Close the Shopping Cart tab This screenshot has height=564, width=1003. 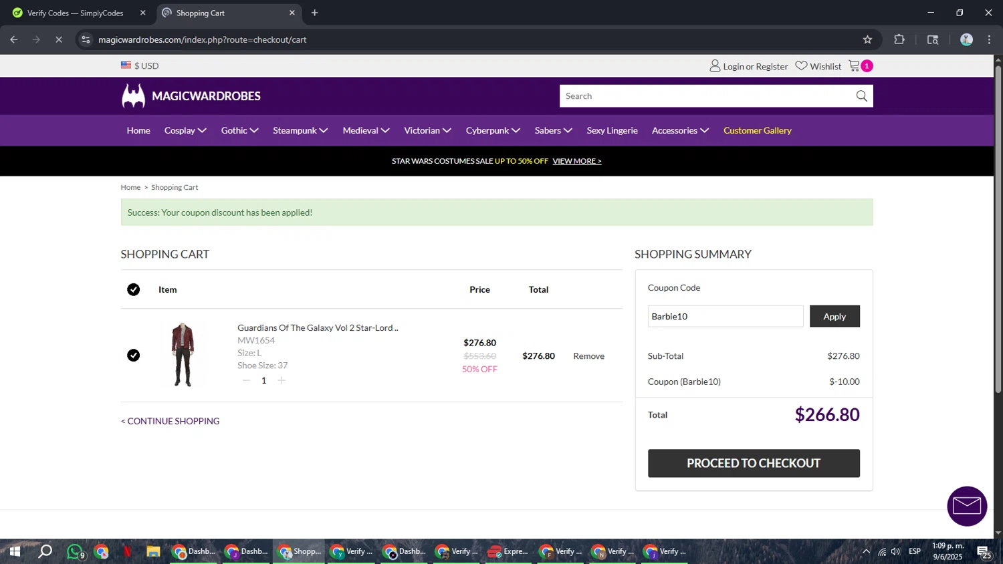point(292,13)
